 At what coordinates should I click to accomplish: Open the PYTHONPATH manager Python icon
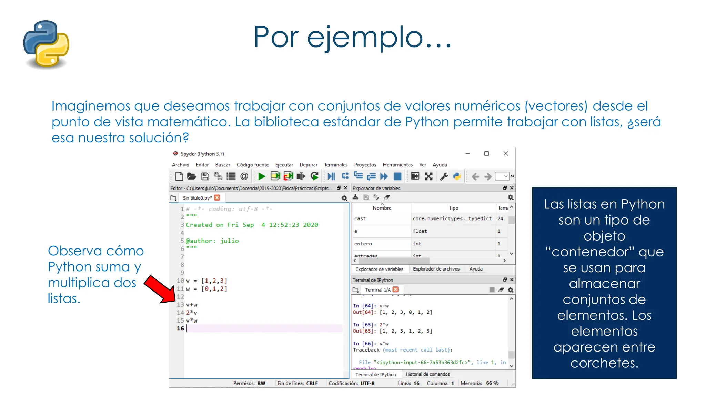[457, 176]
